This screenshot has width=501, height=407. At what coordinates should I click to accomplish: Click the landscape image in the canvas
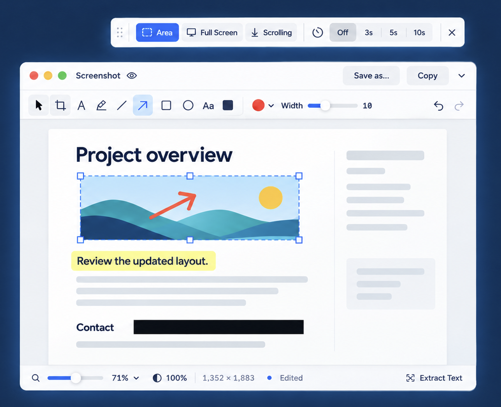click(190, 208)
